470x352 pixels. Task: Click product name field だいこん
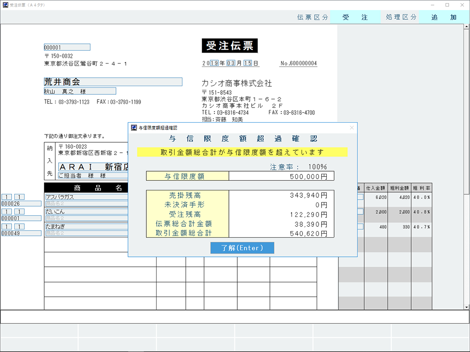(x=87, y=212)
